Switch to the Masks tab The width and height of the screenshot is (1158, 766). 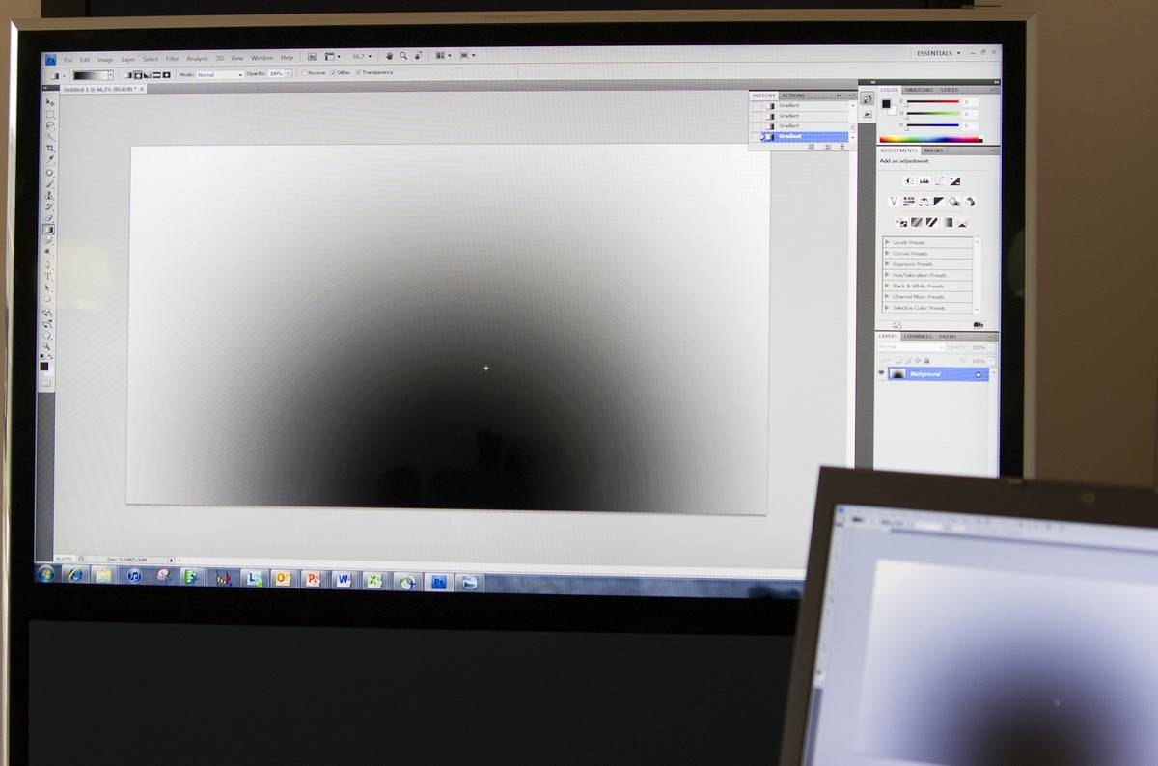point(934,150)
